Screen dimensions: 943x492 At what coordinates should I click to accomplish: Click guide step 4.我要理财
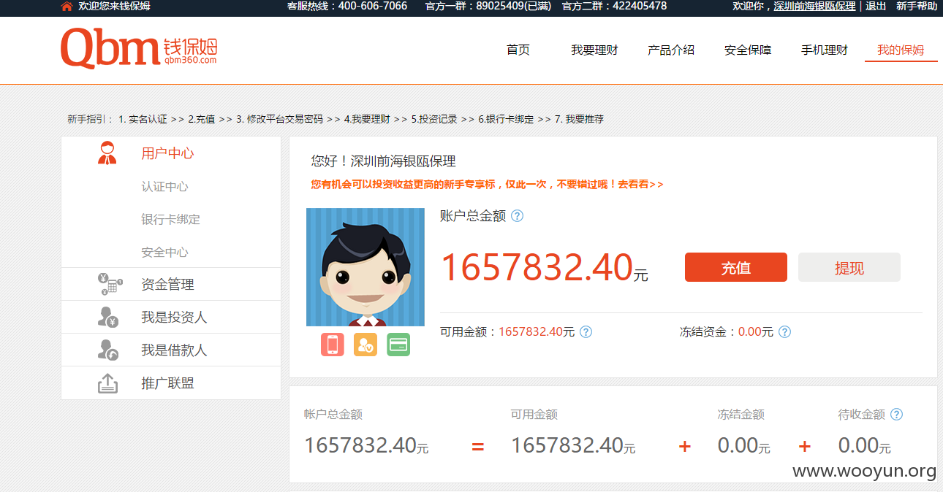point(367,119)
